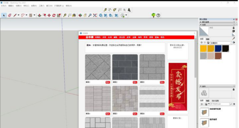
Task: Select the arrow Select tool
Action: pos(4,15)
